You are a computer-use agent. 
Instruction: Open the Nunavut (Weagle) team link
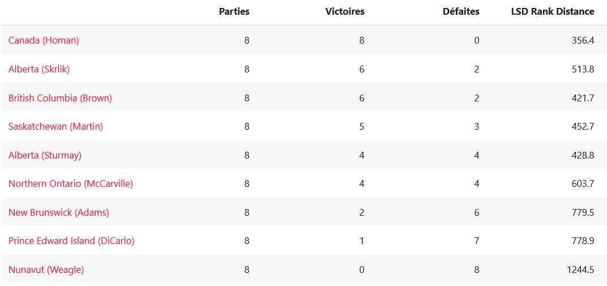(46, 270)
